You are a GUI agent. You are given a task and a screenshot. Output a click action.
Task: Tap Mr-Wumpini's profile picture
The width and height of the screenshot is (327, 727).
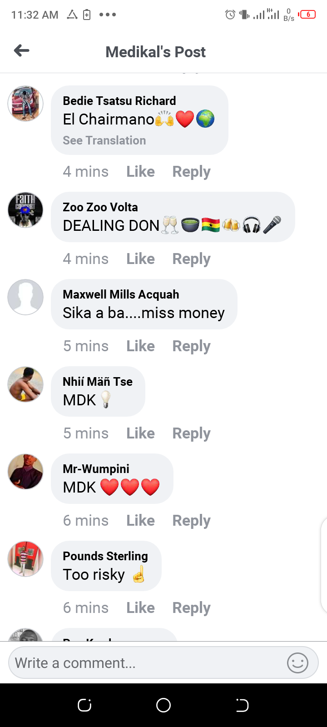point(25,472)
